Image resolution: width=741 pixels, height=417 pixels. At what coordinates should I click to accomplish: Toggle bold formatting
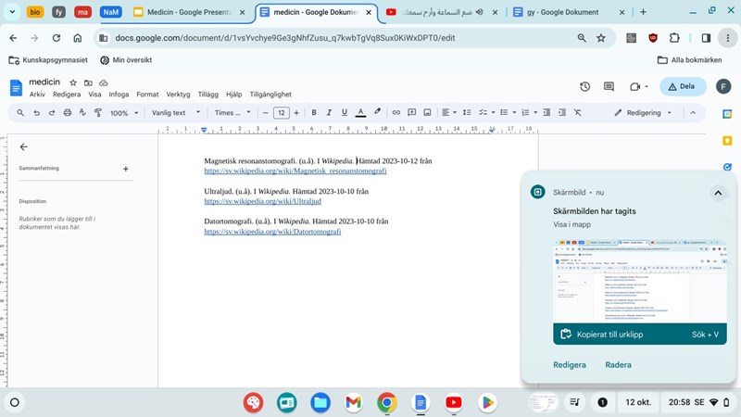pyautogui.click(x=314, y=112)
